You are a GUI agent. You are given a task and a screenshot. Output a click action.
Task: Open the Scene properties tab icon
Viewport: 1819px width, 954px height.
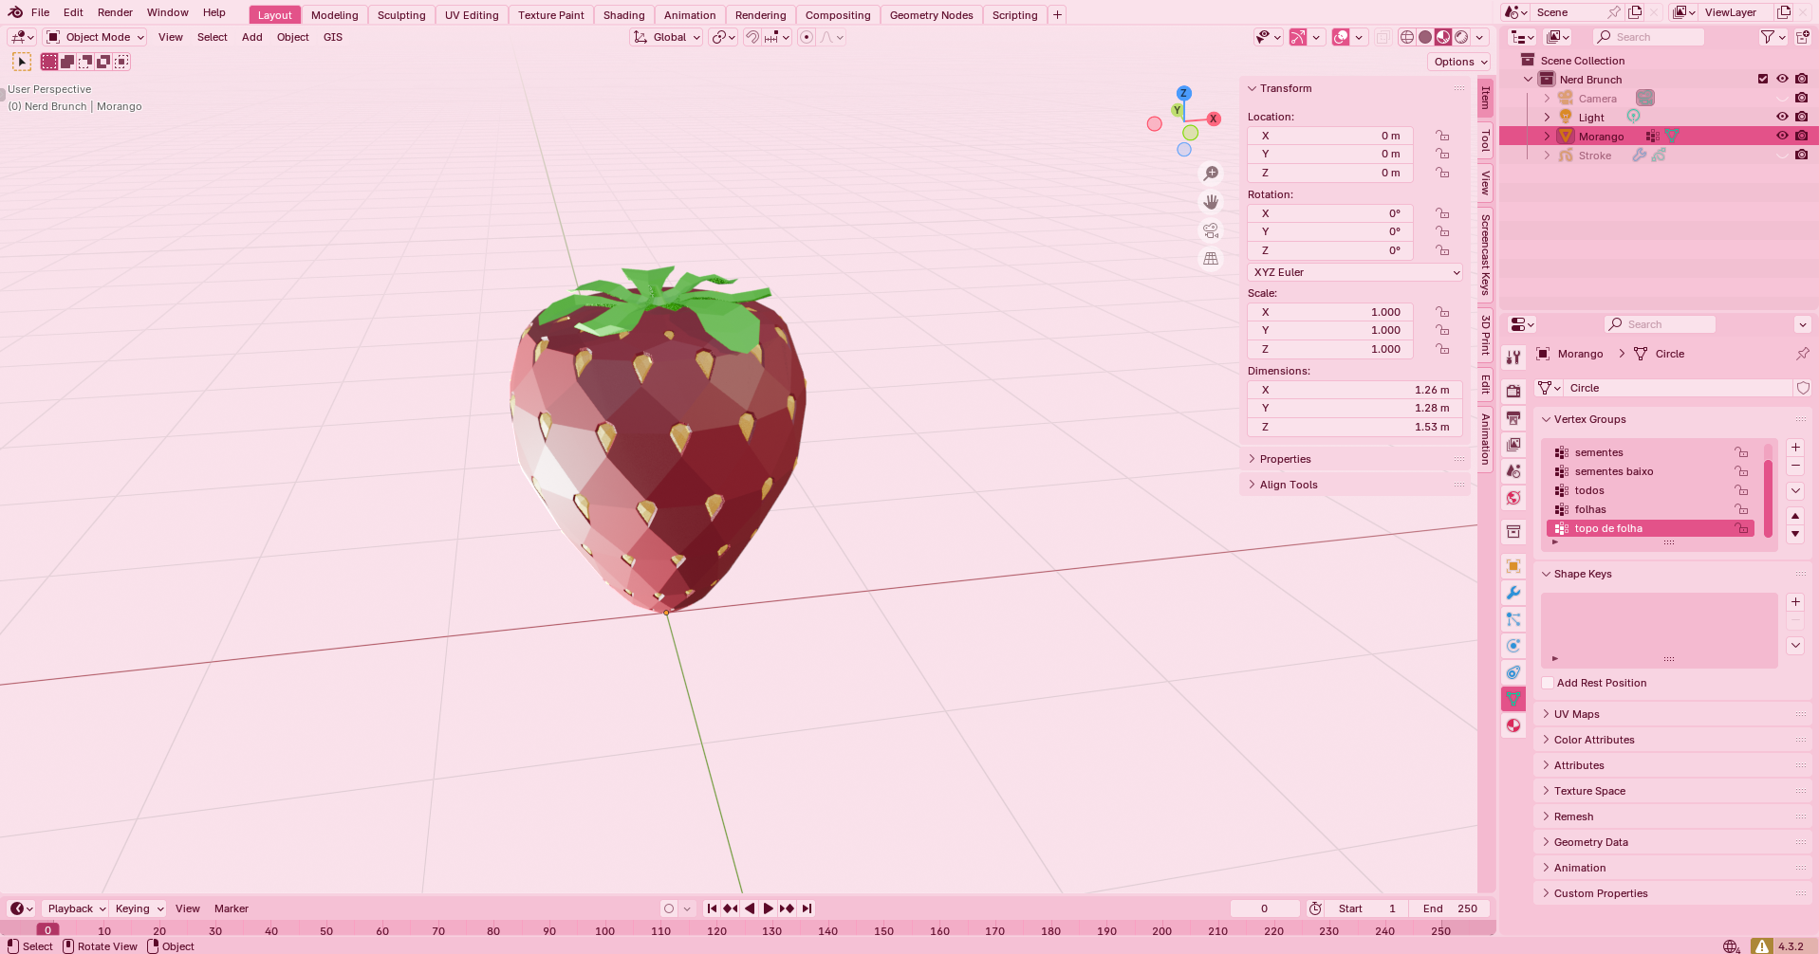coord(1513,470)
